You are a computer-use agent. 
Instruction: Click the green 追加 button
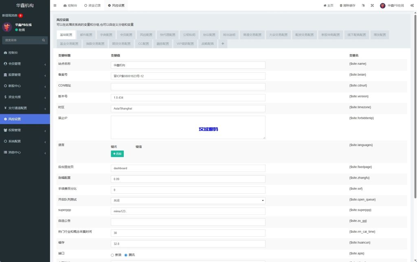point(117,154)
